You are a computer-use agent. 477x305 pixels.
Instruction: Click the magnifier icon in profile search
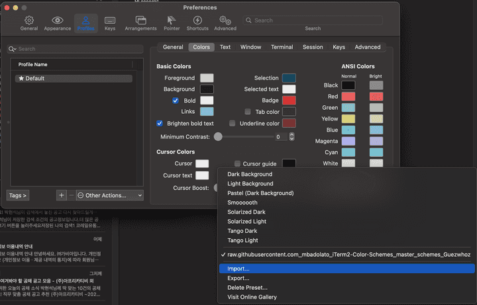tap(12, 49)
